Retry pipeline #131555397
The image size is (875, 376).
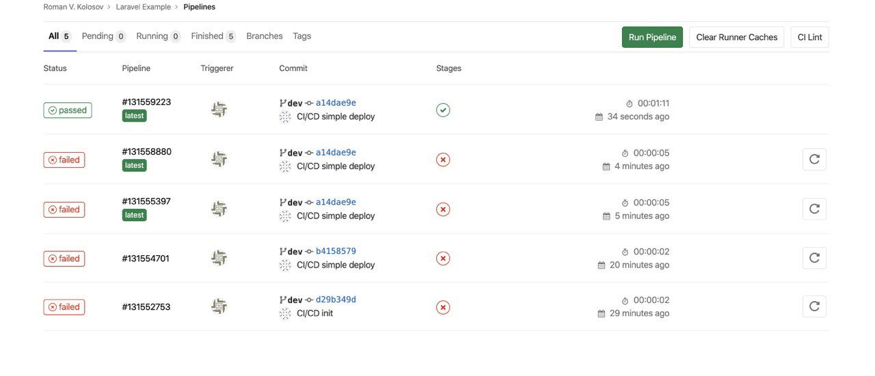tap(814, 209)
